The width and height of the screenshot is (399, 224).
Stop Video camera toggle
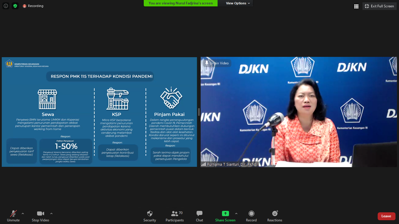coord(40,216)
